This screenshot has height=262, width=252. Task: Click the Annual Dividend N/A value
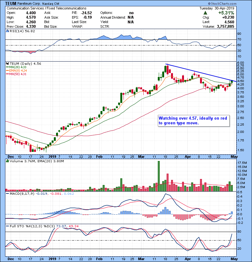coord(131,17)
